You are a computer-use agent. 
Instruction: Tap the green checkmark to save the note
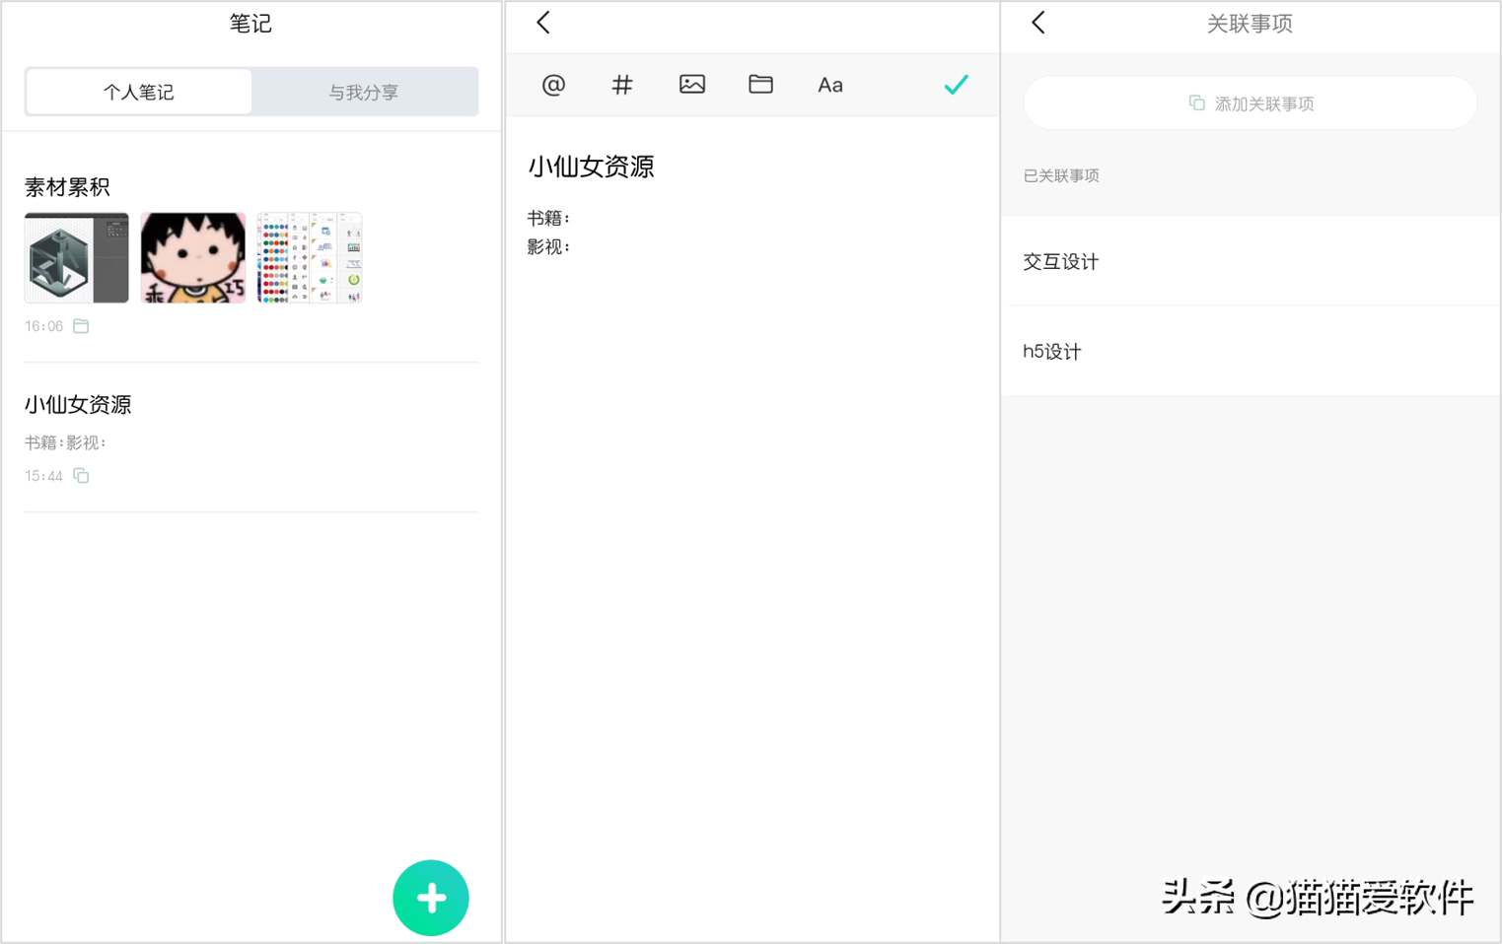coord(954,85)
